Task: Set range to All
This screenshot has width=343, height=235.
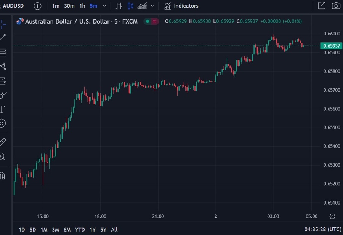Action: pos(114,230)
